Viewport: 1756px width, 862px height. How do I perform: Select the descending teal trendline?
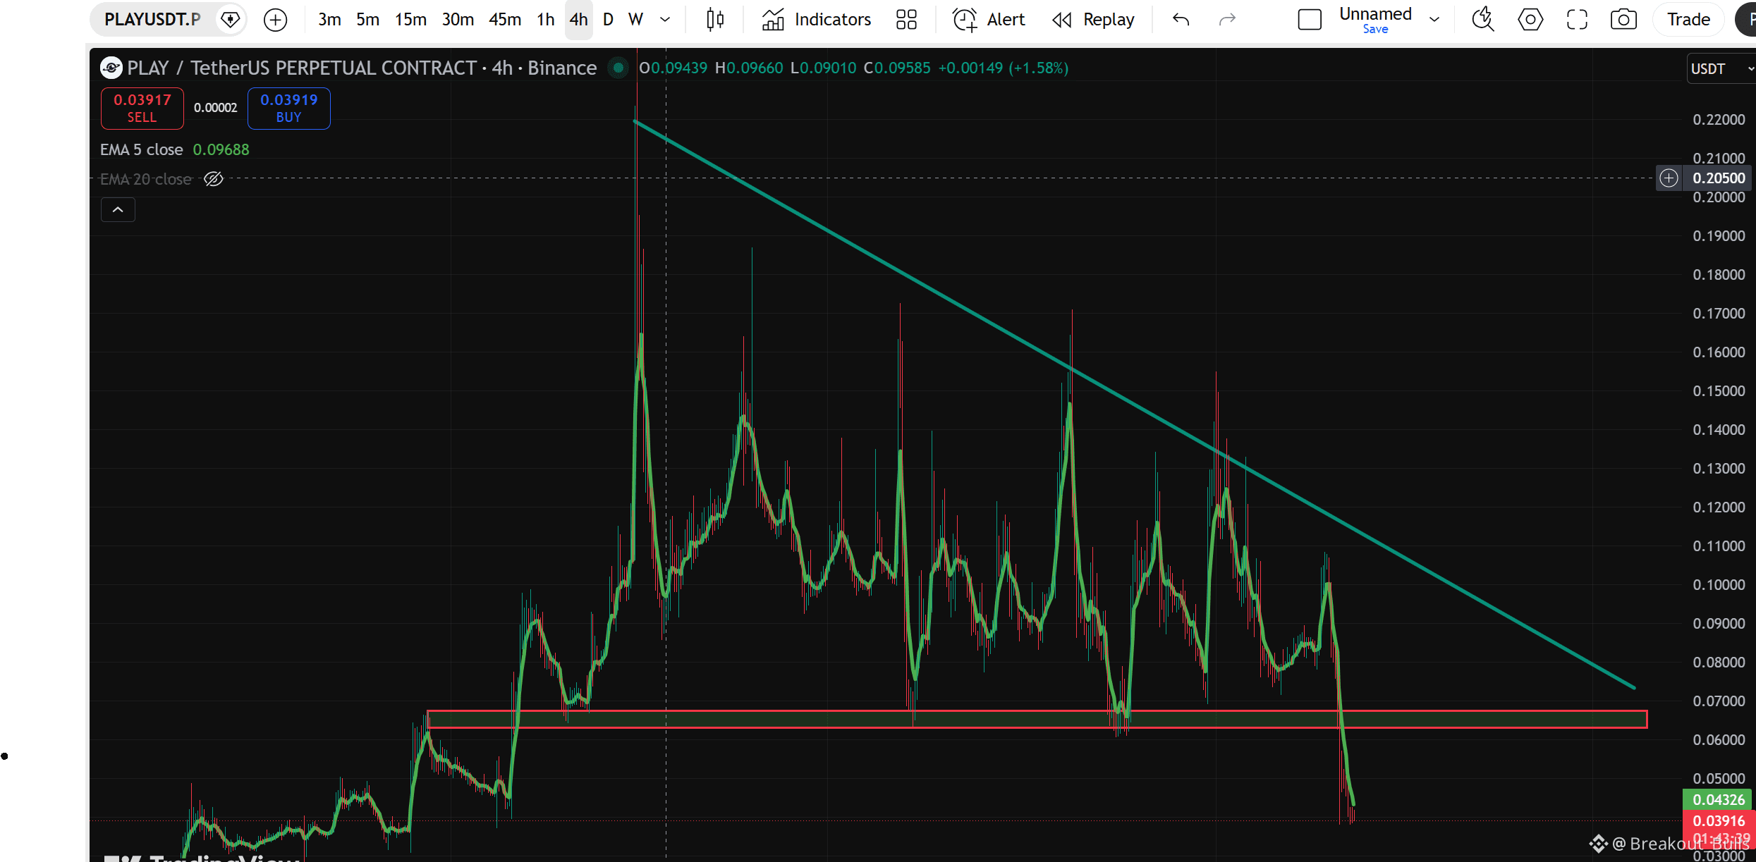pyautogui.click(x=1134, y=404)
